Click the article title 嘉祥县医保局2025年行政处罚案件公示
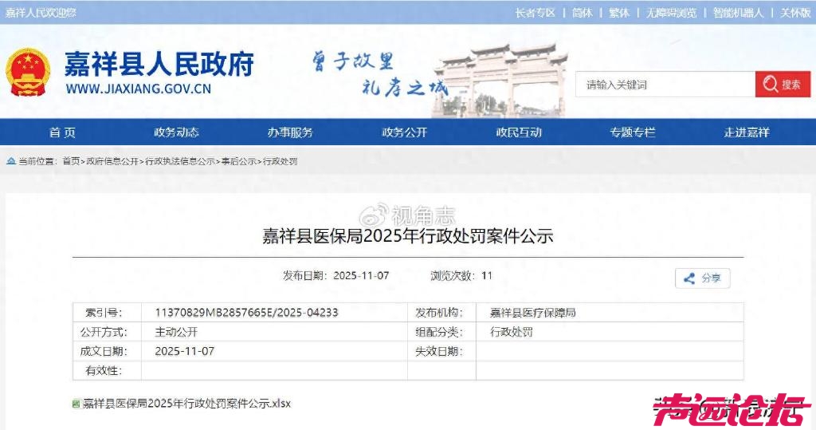This screenshot has height=430, width=816. pyautogui.click(x=407, y=236)
